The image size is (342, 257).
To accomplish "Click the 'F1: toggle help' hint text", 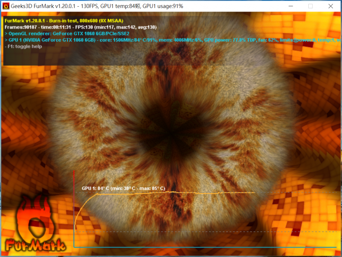I will 23,46.
